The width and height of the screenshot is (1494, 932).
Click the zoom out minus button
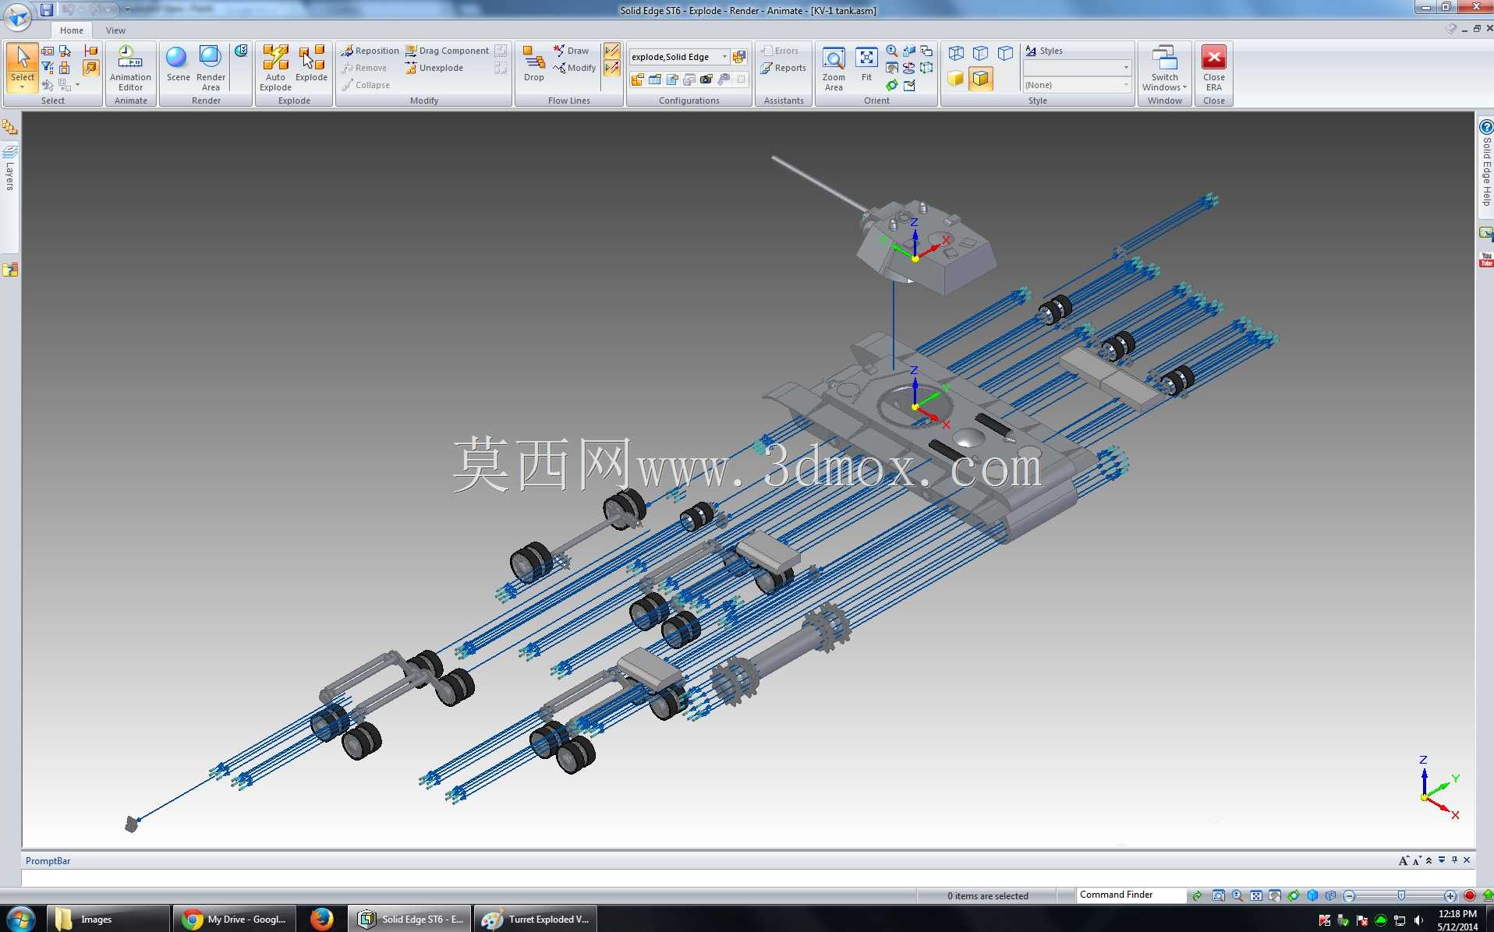point(1349,895)
